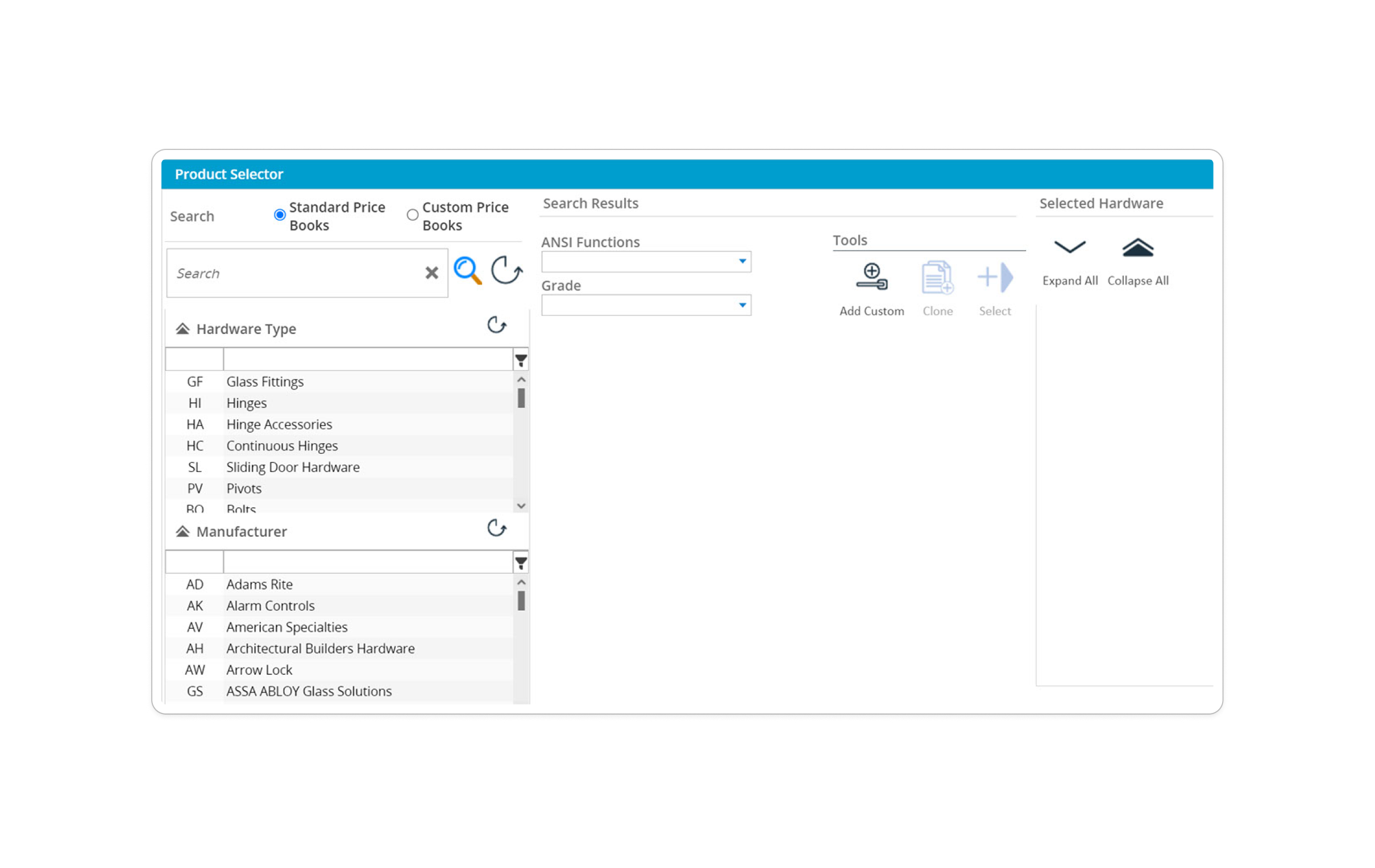Click the Manufacturer name filter field
The height and width of the screenshot is (868, 1375).
368,563
